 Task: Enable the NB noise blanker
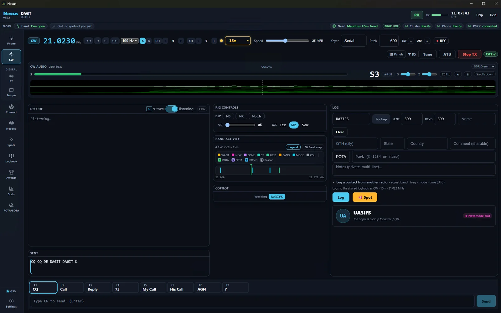click(228, 116)
